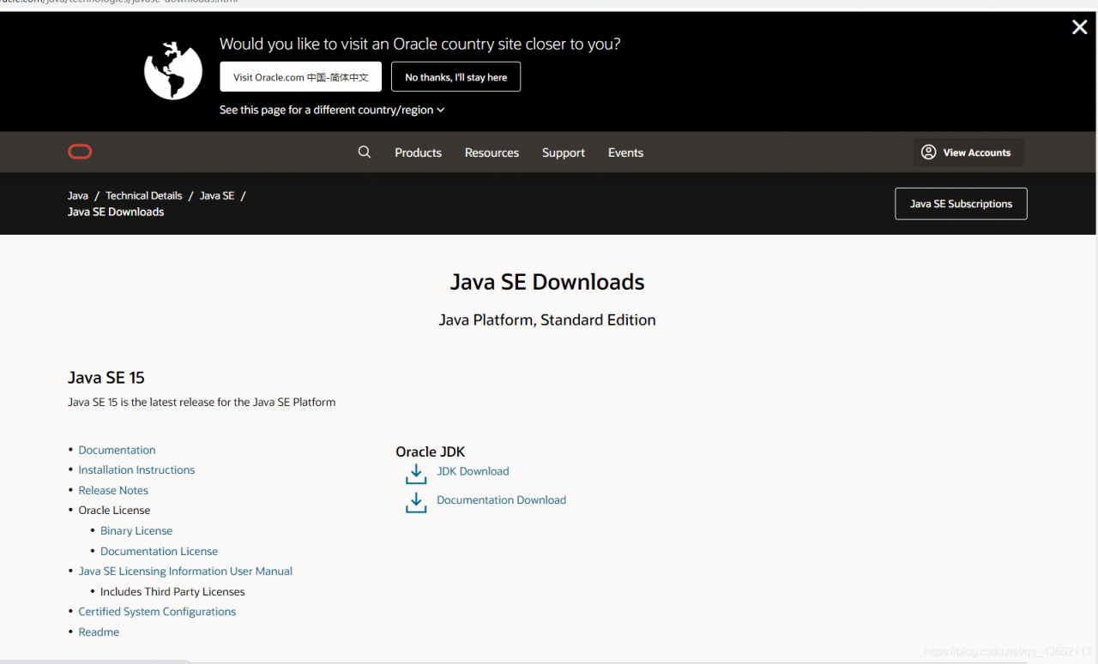Click the JDK Download arrow icon

(416, 474)
